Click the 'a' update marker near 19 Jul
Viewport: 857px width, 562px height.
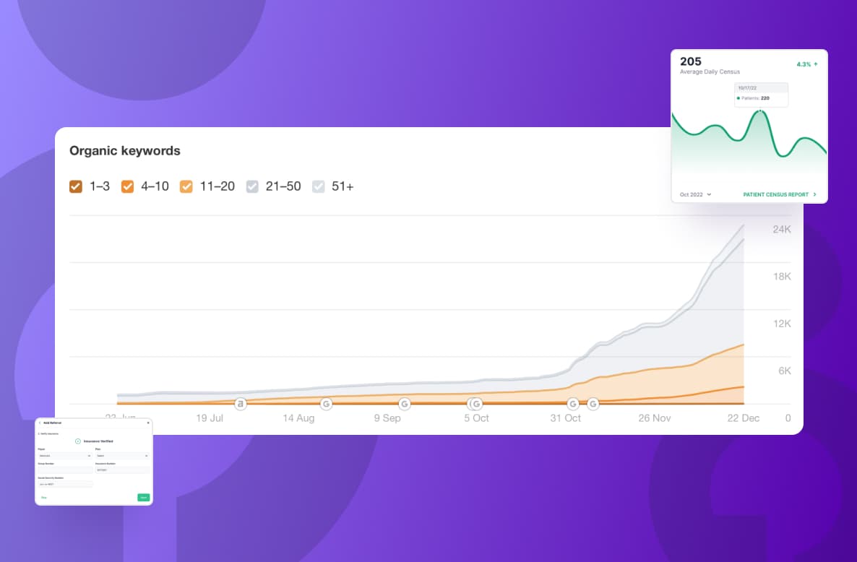point(240,404)
